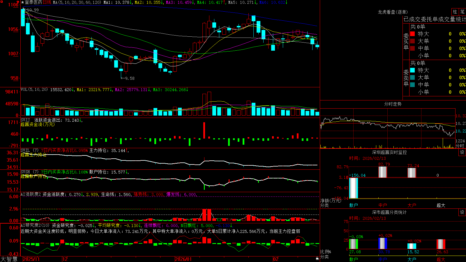Click the teal 大单 swatch under 委卖单
The width and height of the screenshot is (466, 262).
(x=412, y=77)
